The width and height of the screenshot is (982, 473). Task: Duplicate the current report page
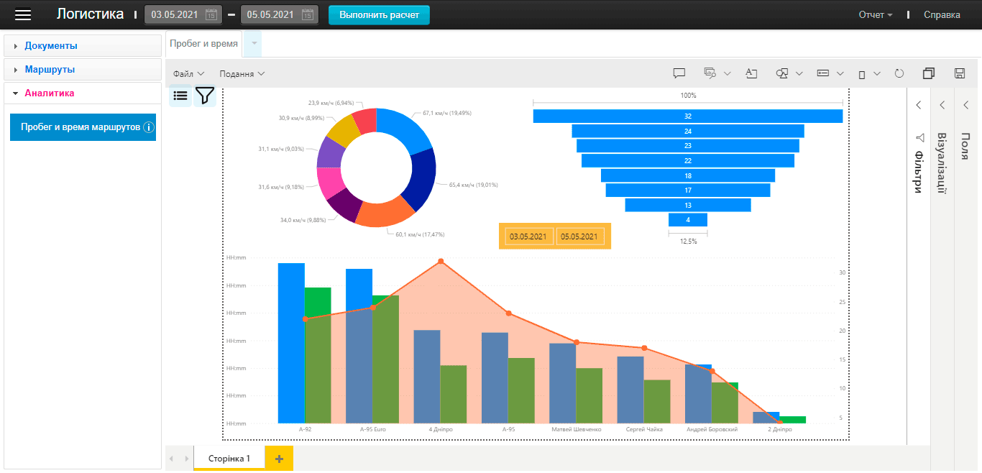(929, 73)
